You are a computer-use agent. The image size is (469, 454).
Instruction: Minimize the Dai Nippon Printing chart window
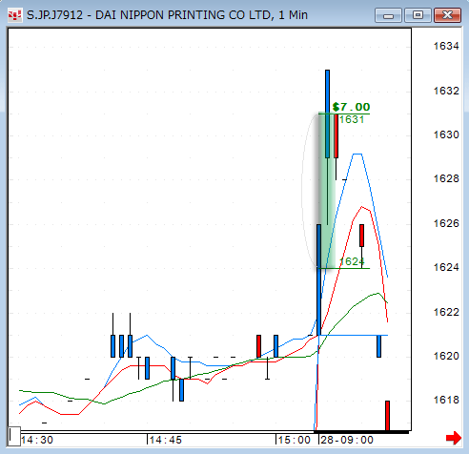point(388,15)
